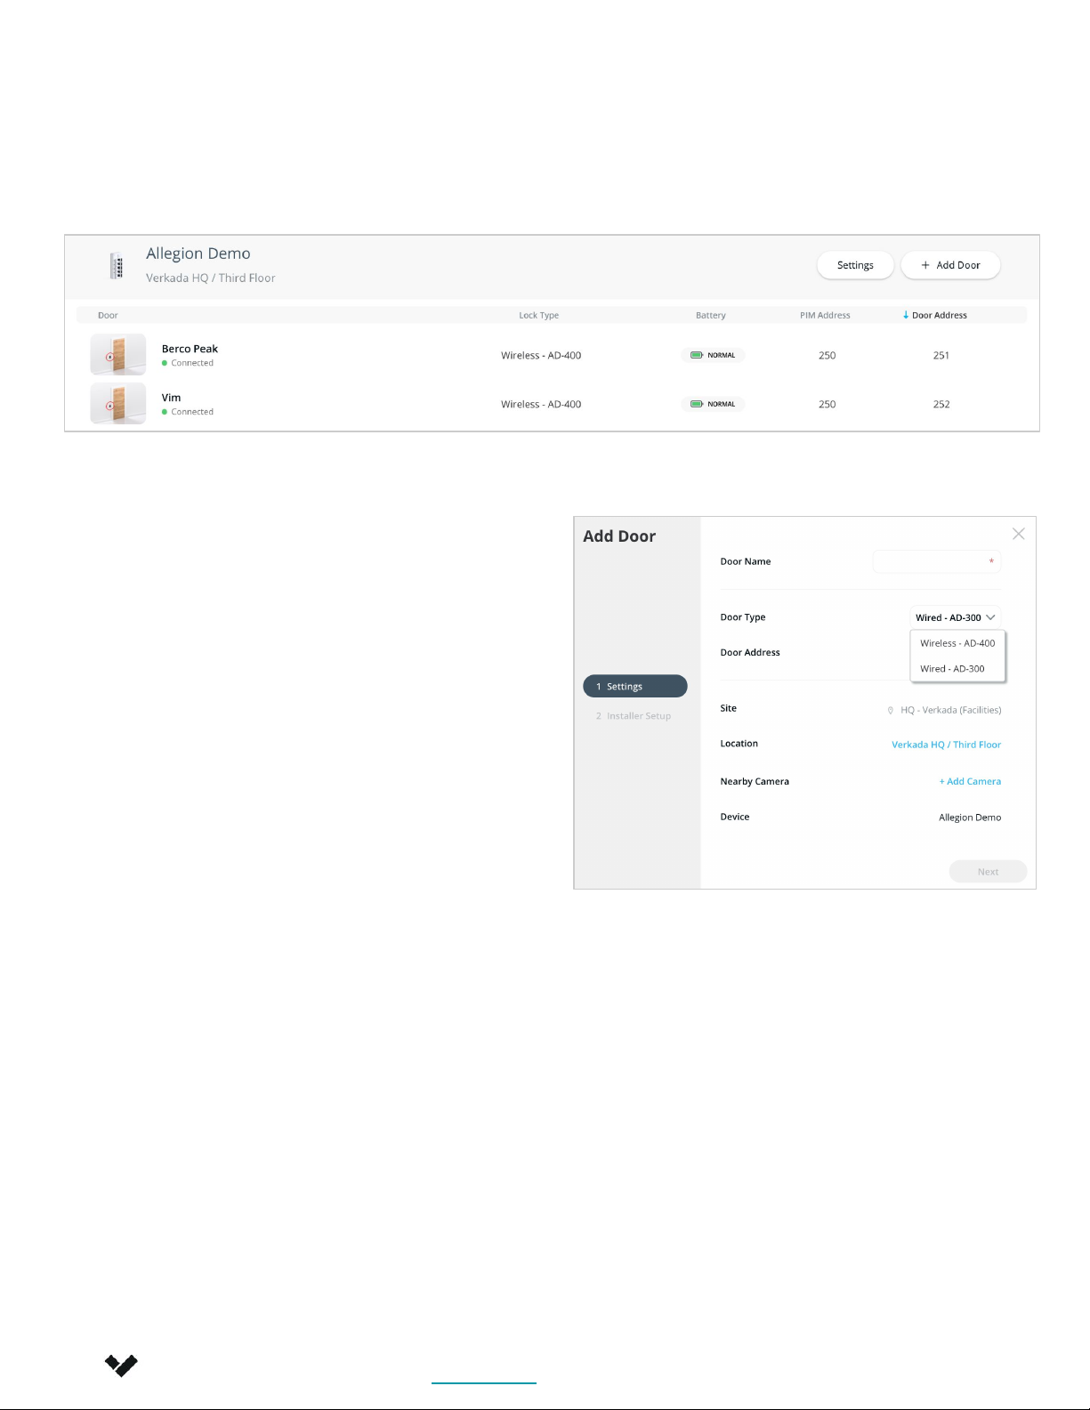Click the Allegion Demo controller device icon
Image resolution: width=1090 pixels, height=1410 pixels.
point(117,265)
